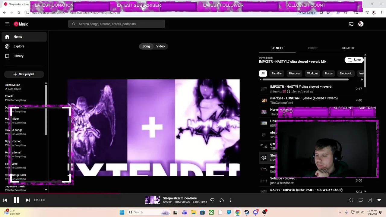Skip to the previous track
The image size is (386, 217).
[5, 200]
